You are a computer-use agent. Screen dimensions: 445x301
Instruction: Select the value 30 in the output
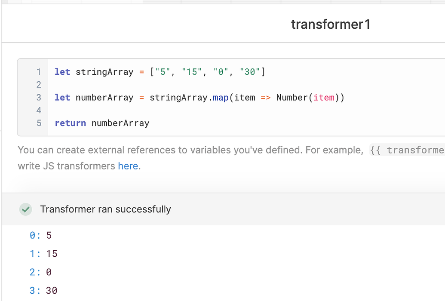click(51, 290)
